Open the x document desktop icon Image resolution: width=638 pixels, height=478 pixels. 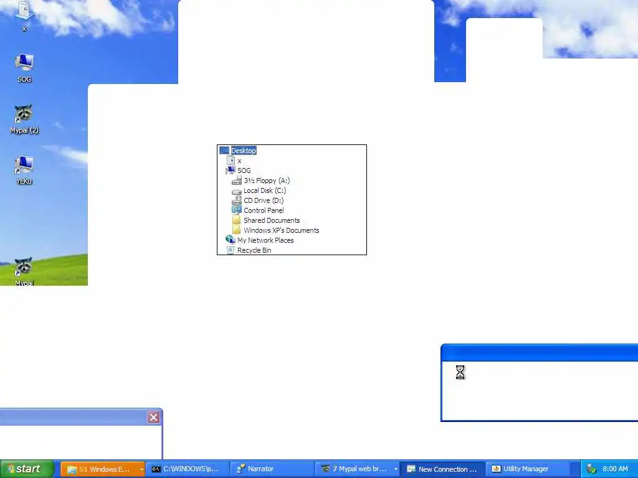(x=24, y=16)
